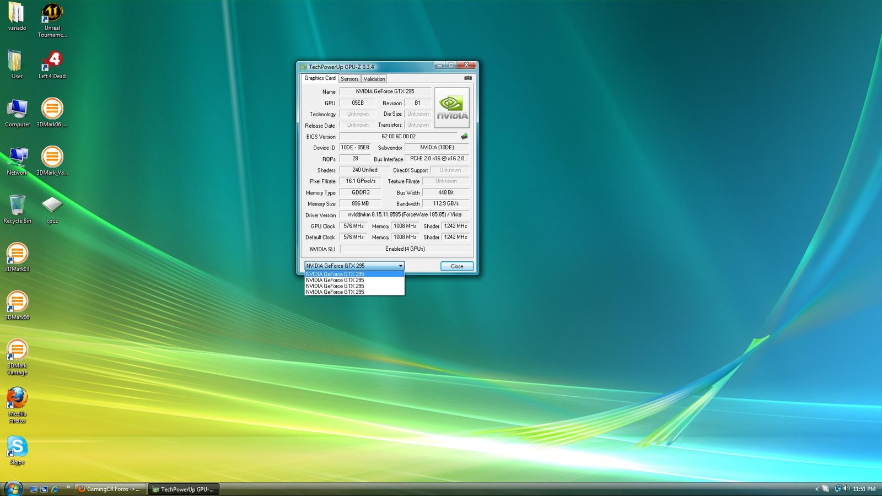Click Bus Width value 448 Bit

446,193
